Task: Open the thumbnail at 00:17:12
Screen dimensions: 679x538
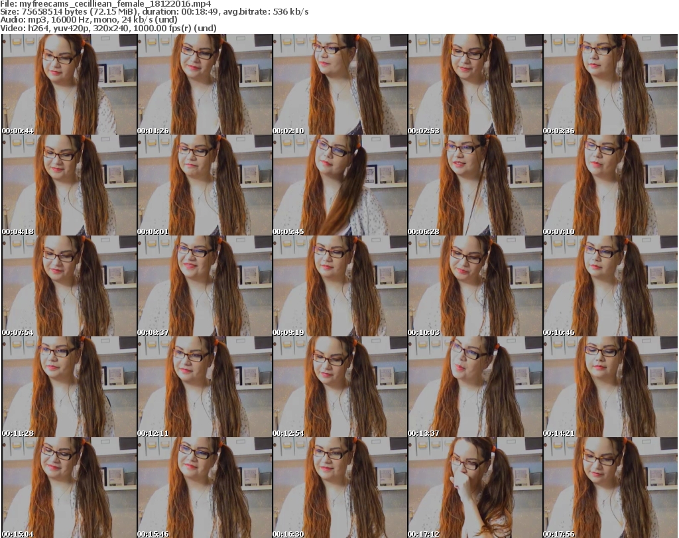Action: [x=475, y=488]
